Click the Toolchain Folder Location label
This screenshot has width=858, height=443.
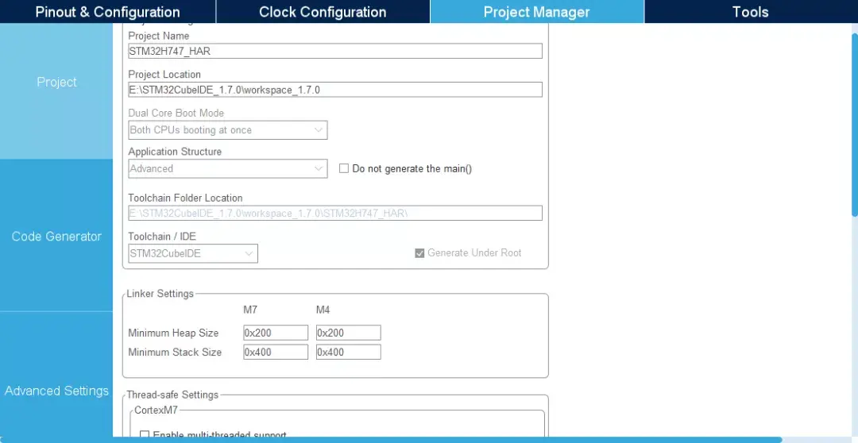point(185,198)
